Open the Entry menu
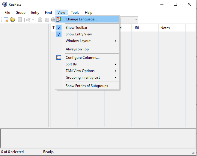The height and width of the screenshot is (156, 197). pyautogui.click(x=35, y=13)
